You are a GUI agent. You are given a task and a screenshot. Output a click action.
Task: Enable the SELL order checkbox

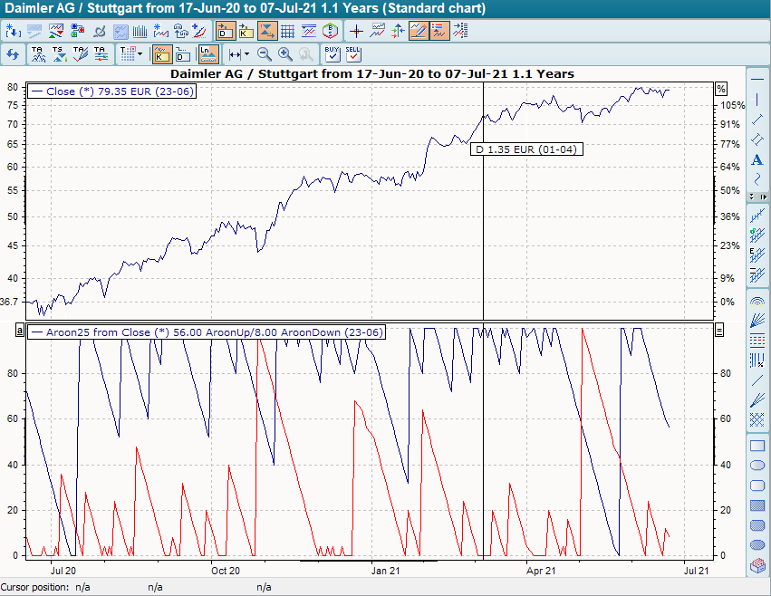click(354, 53)
